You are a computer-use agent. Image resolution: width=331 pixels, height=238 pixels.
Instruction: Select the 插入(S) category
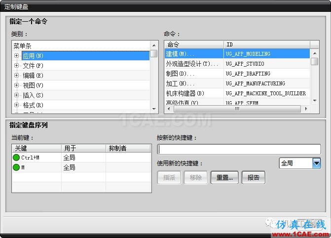33,95
